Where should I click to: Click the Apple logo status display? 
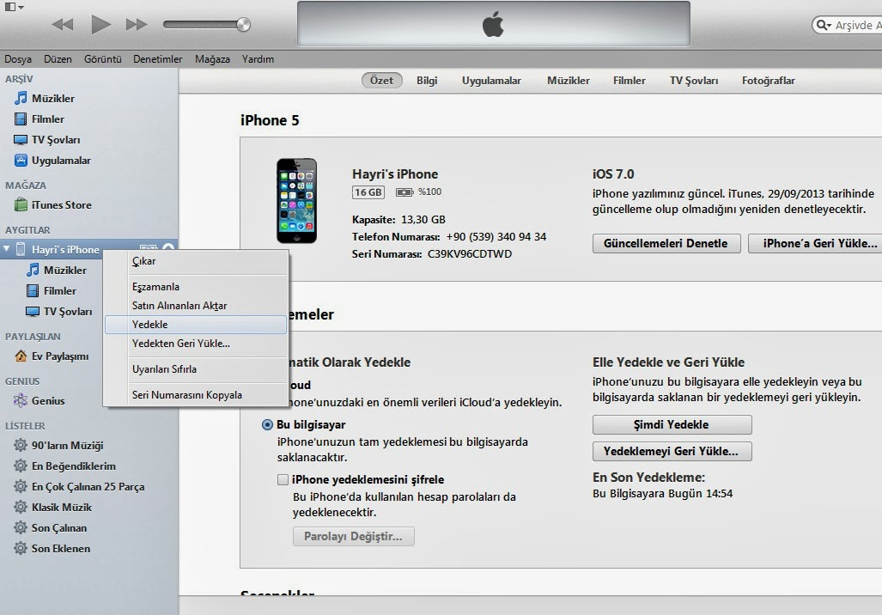[x=493, y=24]
